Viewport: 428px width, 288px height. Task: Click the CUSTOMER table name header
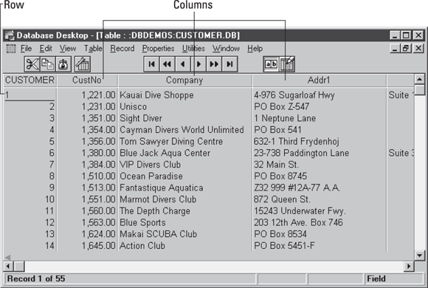30,80
